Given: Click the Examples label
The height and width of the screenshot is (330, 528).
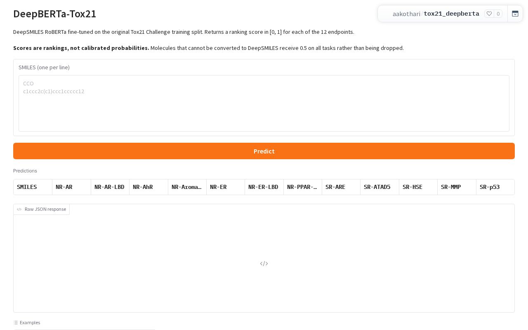Looking at the screenshot, I should coord(30,323).
